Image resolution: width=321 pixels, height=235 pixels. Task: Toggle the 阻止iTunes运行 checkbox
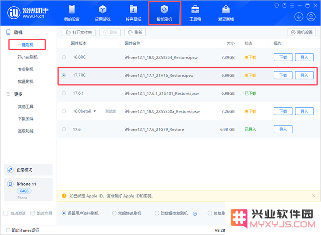coord(8,230)
